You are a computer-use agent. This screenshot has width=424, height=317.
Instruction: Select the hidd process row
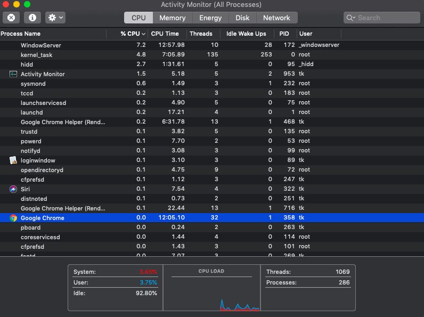click(212, 64)
